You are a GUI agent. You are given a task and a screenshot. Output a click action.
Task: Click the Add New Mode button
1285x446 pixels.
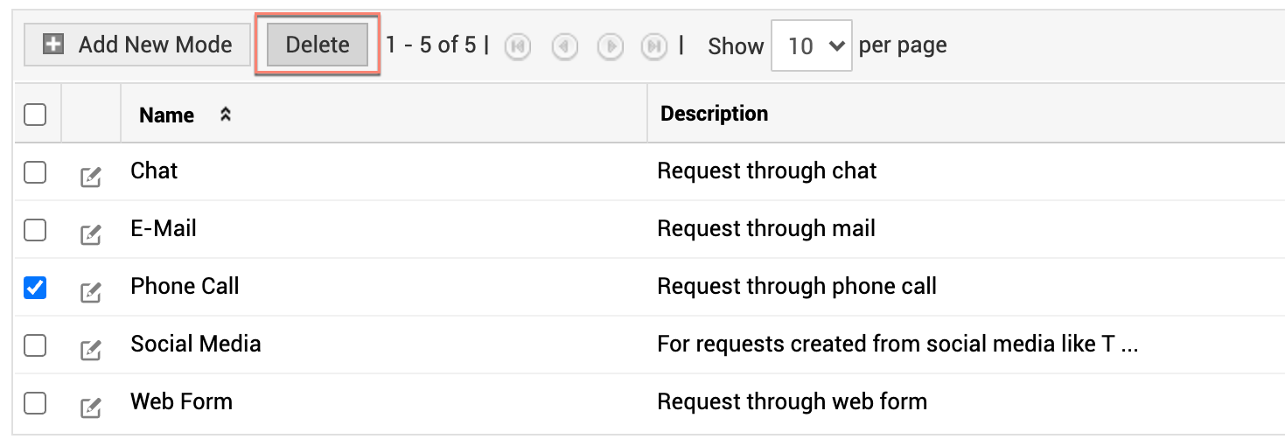coord(137,45)
